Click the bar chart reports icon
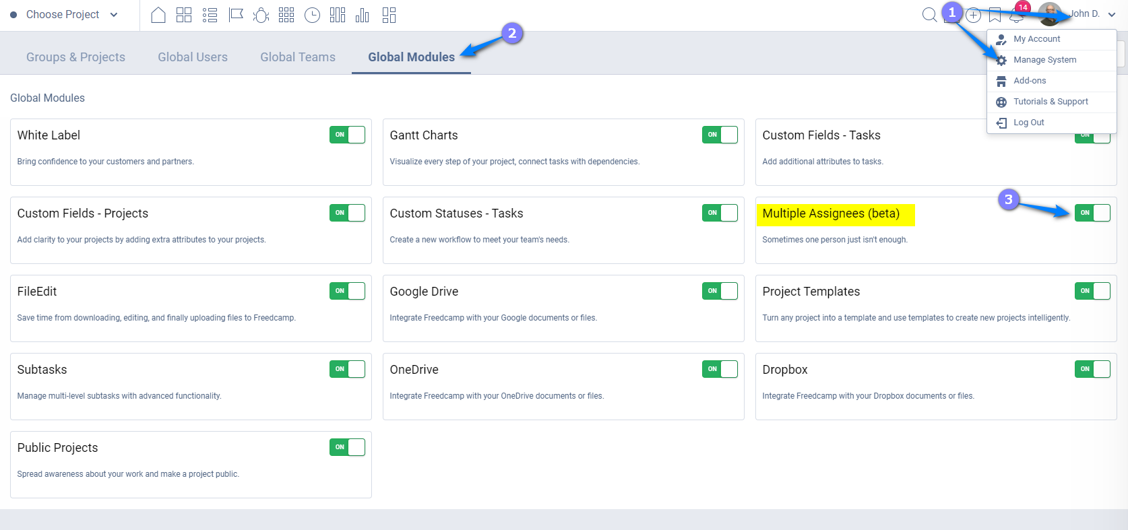 coord(363,15)
